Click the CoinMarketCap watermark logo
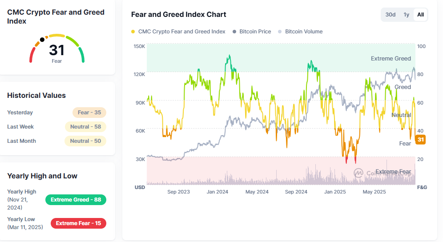This screenshot has width=443, height=242. point(358,173)
